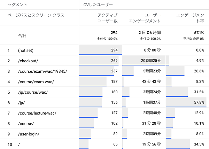Select the /course/exam-wac/ row label
The height and width of the screenshot is (149, 209).
coord(36,82)
